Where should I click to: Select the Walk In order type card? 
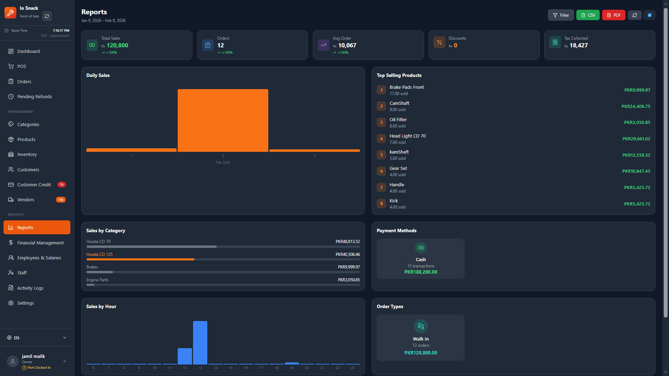[421, 338]
